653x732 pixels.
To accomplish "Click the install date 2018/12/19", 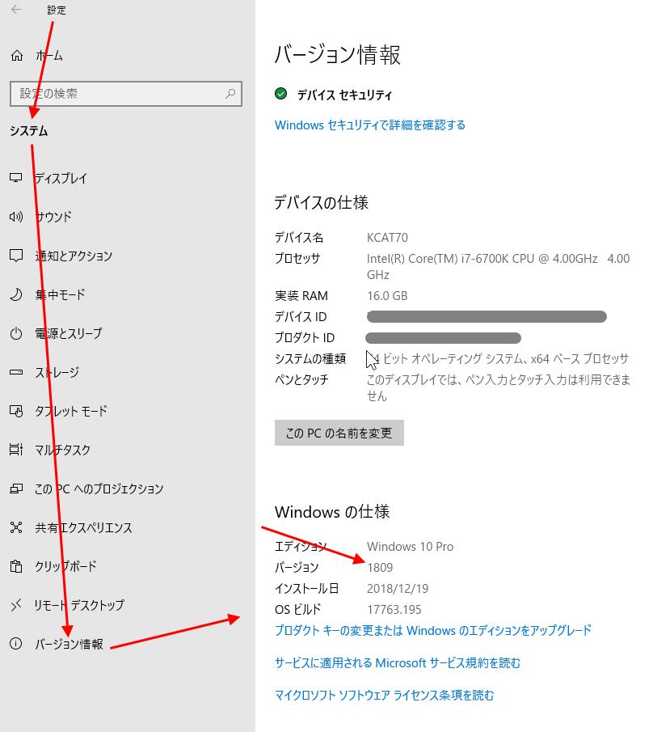I will (398, 589).
